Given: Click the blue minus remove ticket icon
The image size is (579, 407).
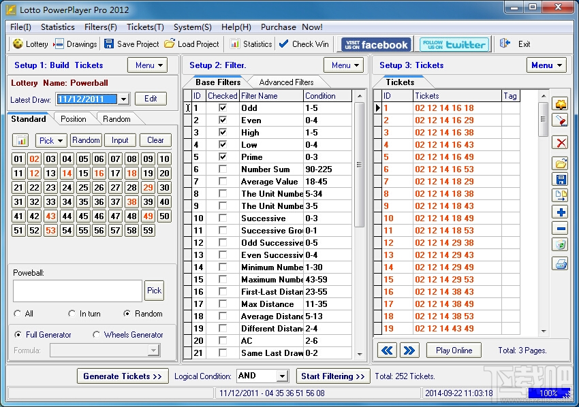Looking at the screenshot, I should [561, 229].
